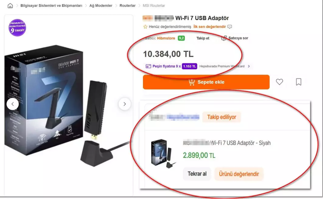Expand installment options chevron next to Worldcard
The width and height of the screenshot is (323, 202).
(249, 66)
